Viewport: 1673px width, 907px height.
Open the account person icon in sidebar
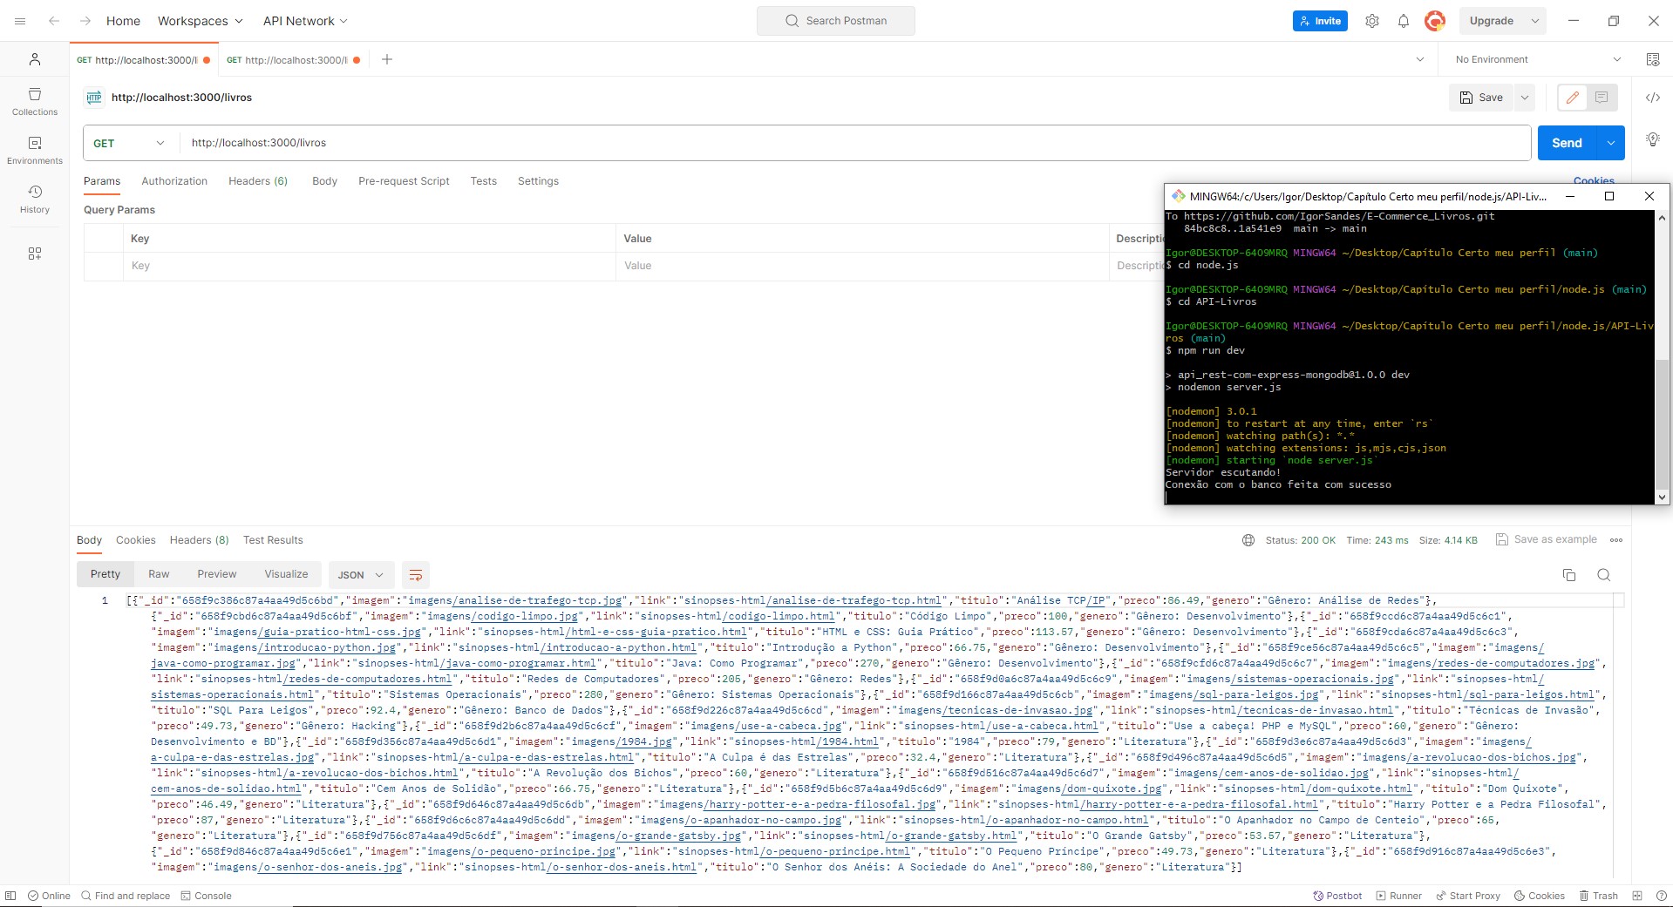coord(35,59)
